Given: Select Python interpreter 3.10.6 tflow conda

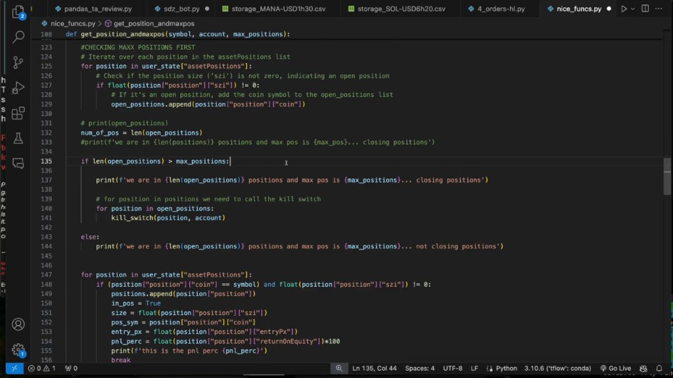Looking at the screenshot, I should [x=557, y=368].
